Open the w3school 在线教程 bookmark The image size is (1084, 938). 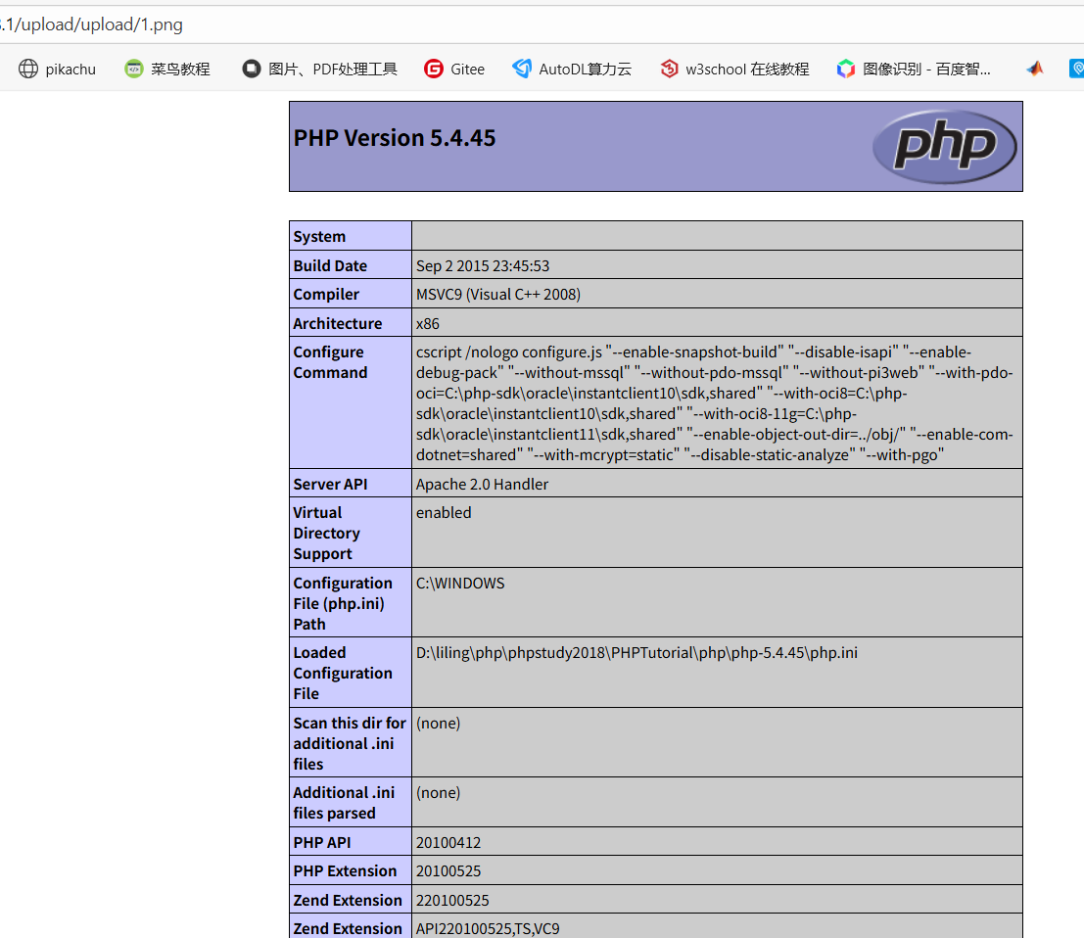tap(734, 70)
